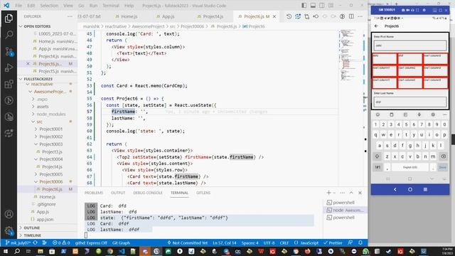Viewport: 455px width, 256px height.
Task: Click the Last Name input in emulator
Action: coord(410,102)
